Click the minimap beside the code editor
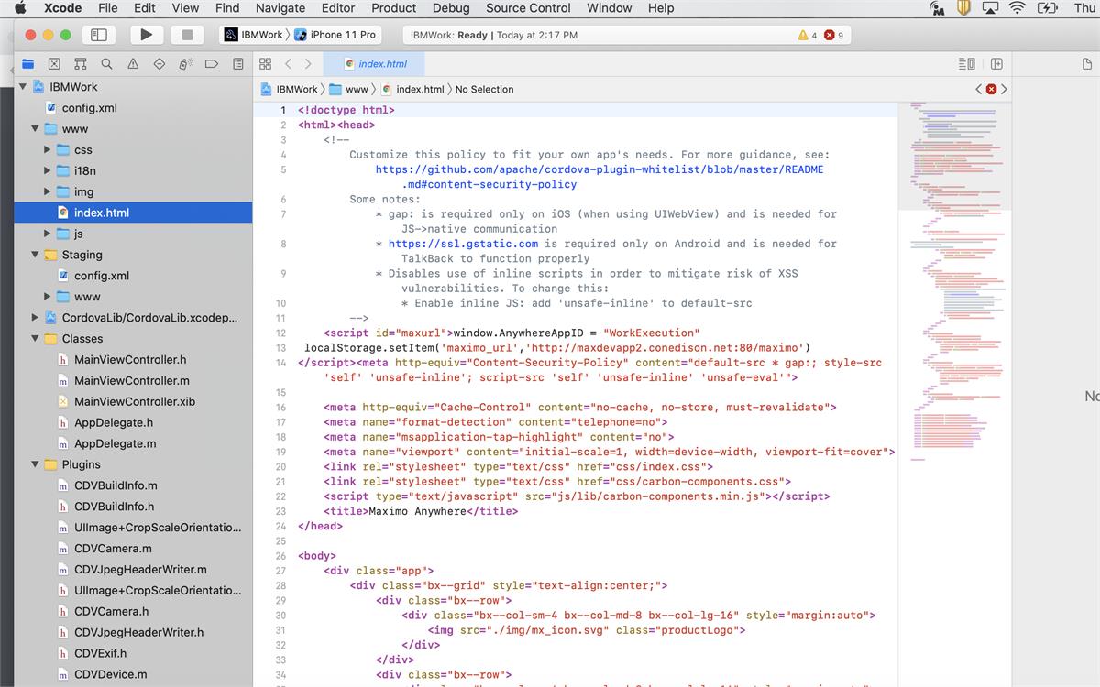 click(953, 275)
